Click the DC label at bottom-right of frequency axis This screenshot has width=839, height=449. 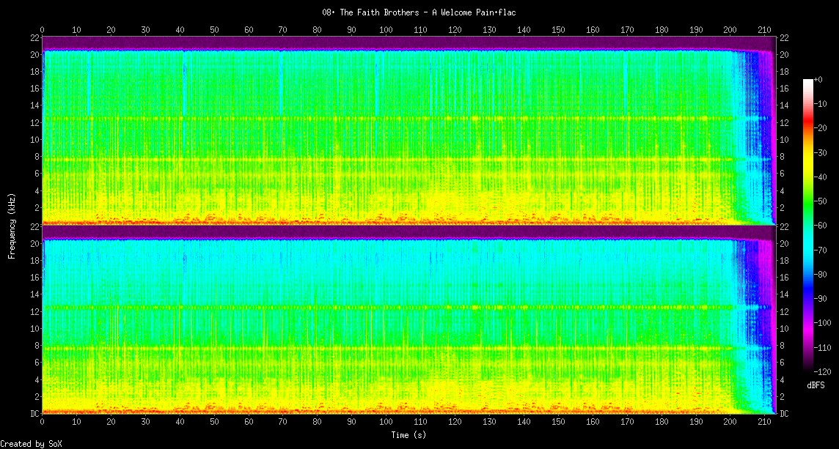[784, 414]
